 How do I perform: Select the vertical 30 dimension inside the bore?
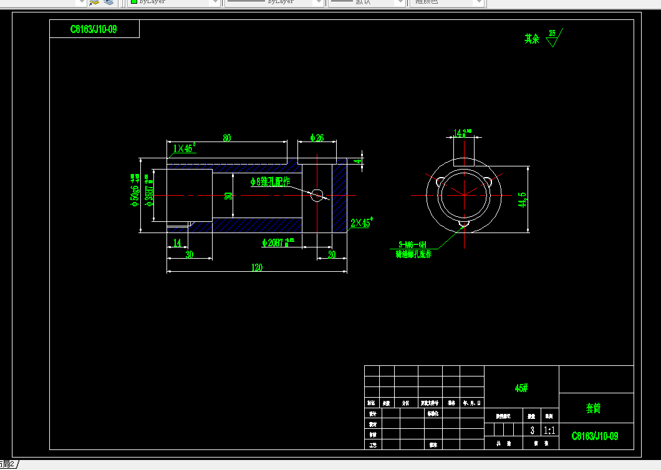228,196
